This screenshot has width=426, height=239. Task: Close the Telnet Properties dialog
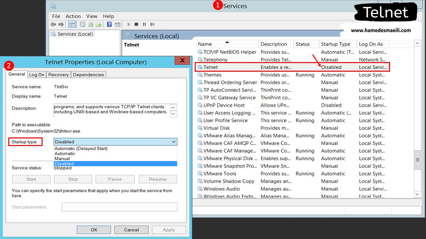click(182, 60)
